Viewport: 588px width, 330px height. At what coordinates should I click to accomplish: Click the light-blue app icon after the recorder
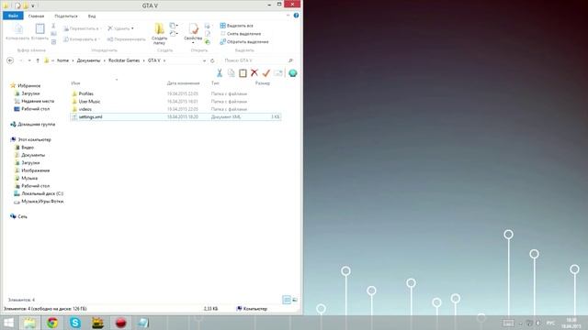click(x=143, y=323)
